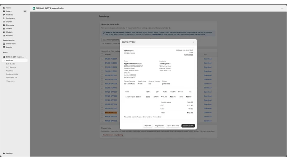Click Reset invoices & numbering button
287x161 pixels.
pos(113,135)
